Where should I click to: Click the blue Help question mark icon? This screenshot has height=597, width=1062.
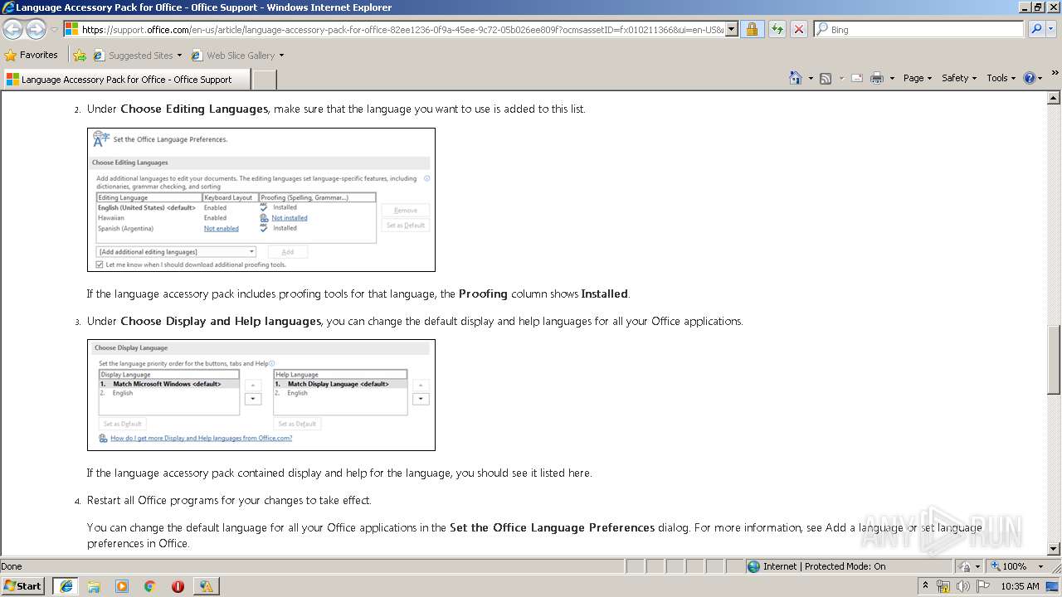click(1030, 78)
